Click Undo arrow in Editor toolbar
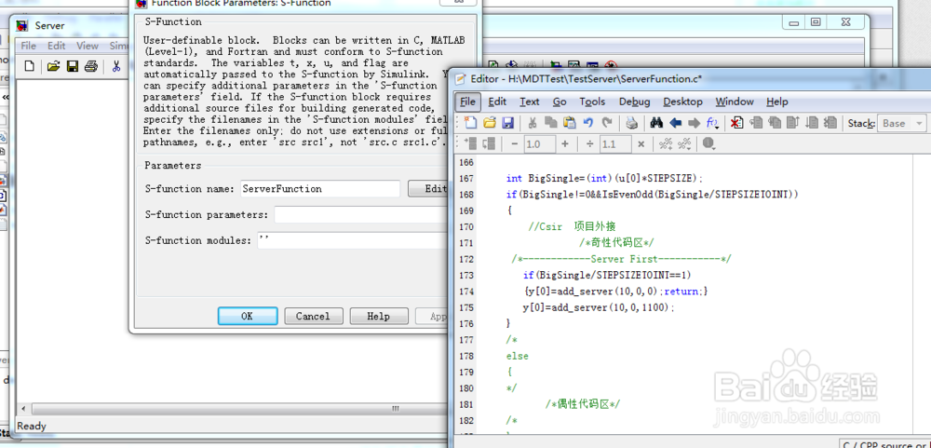931x448 pixels. (587, 123)
